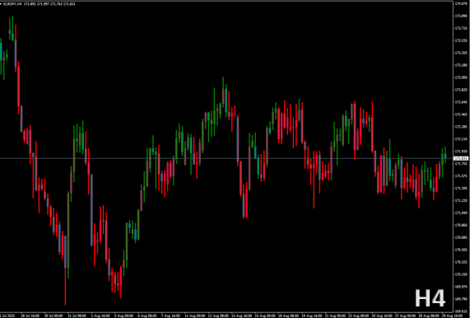Click the 170.860 price scale label
The image size is (470, 318).
click(461, 225)
